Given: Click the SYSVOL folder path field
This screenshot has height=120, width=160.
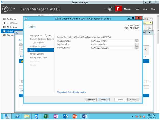Looking at the screenshot, I should coord(112,48).
